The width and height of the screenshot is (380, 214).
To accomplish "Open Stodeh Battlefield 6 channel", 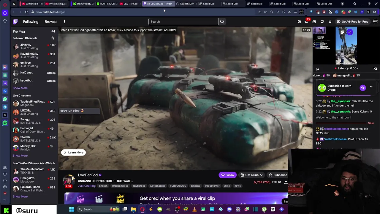I will coord(34,139).
